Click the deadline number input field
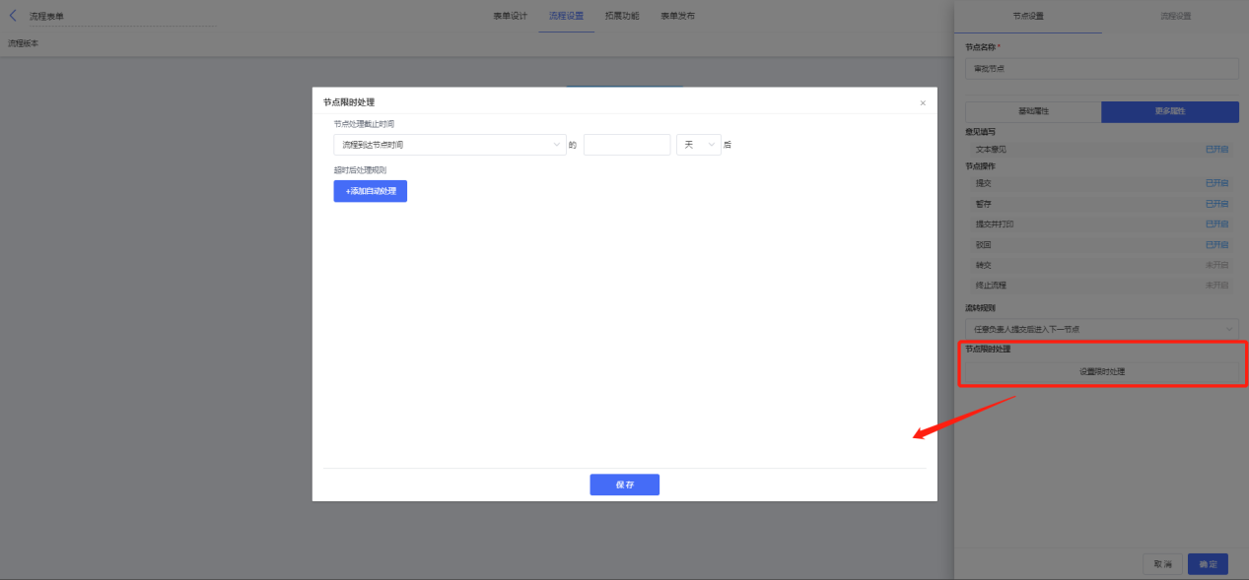The height and width of the screenshot is (580, 1249). (x=627, y=145)
